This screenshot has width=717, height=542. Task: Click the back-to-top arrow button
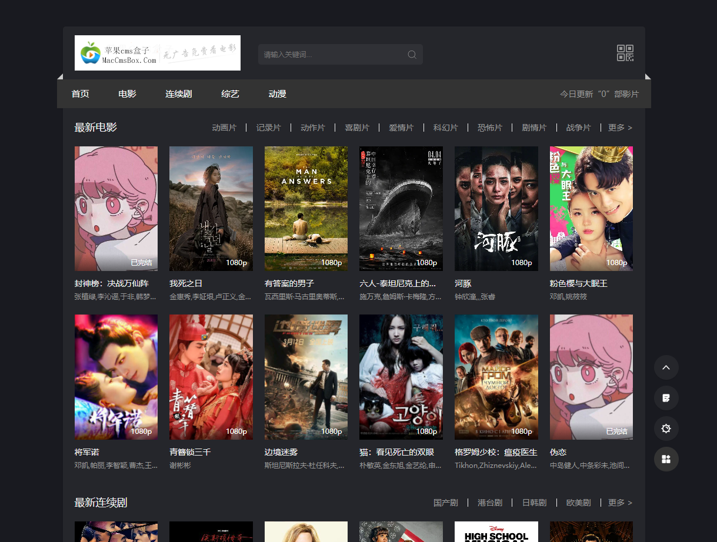(x=666, y=367)
